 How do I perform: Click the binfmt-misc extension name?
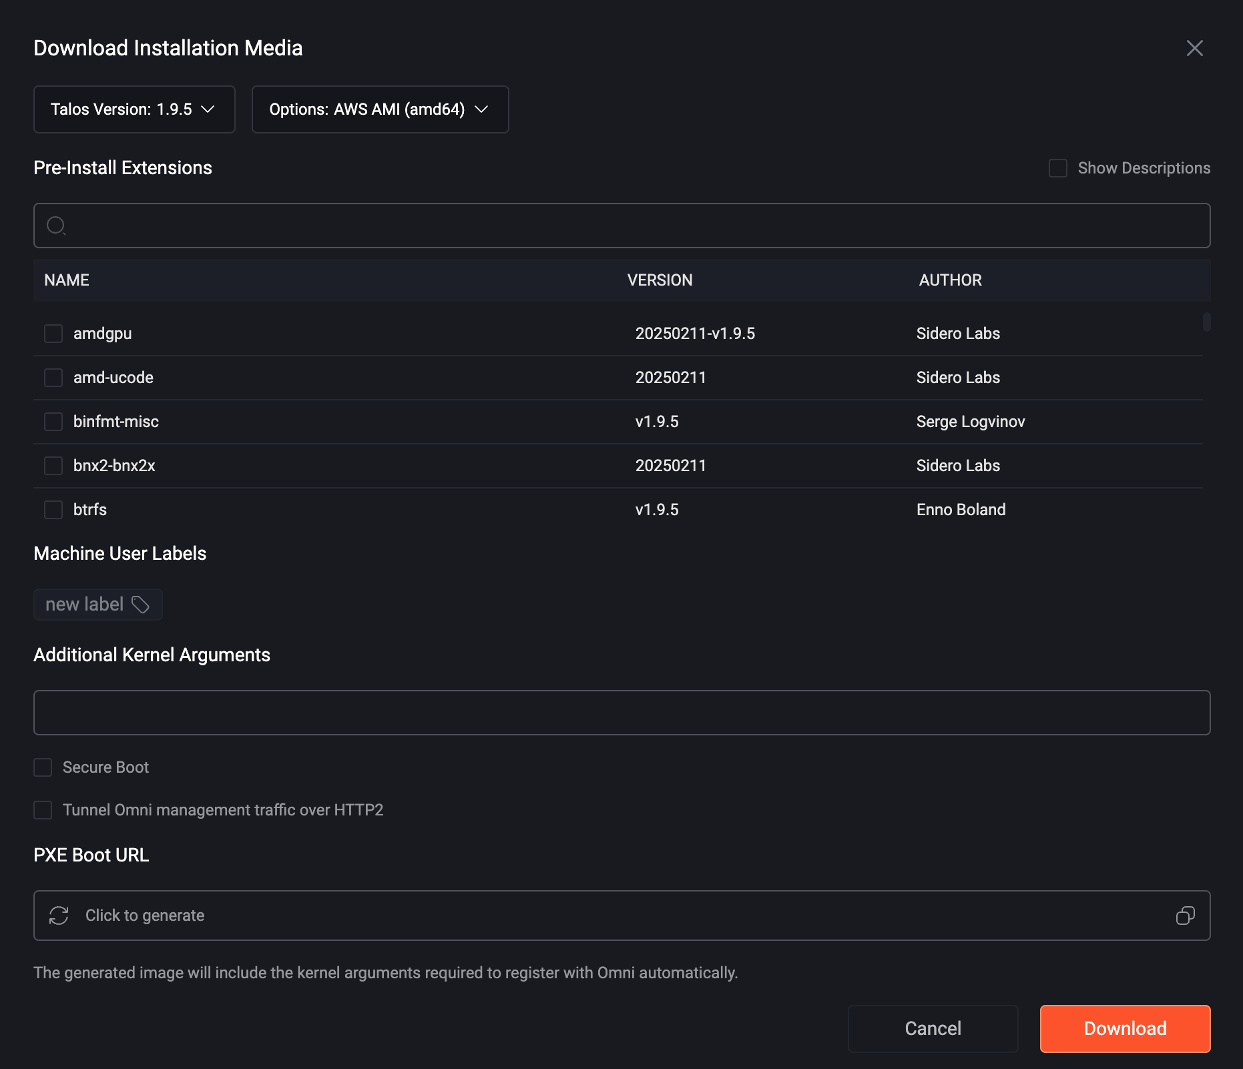(116, 422)
